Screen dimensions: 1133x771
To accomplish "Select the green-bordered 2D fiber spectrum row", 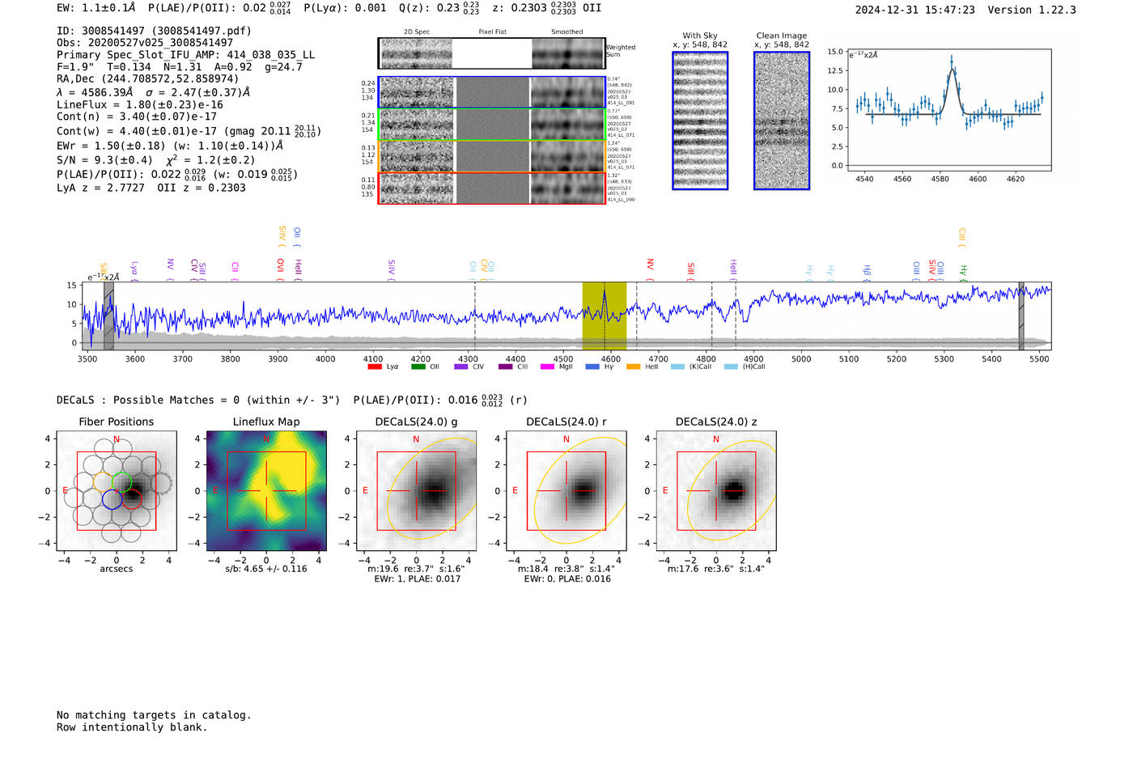I will (x=492, y=125).
